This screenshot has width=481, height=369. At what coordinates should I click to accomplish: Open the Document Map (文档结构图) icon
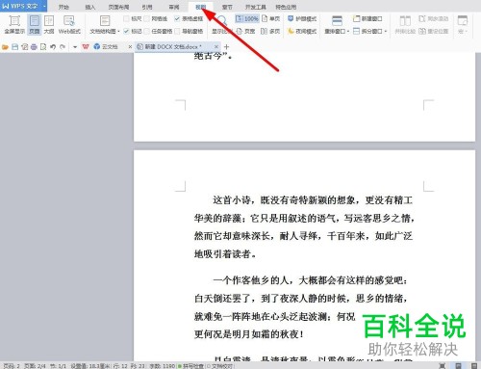105,20
